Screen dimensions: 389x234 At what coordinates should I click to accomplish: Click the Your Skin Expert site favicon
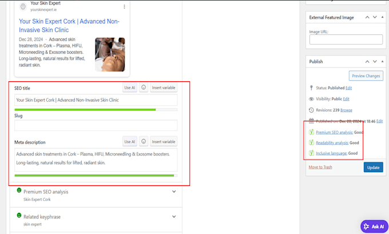pos(23,6)
